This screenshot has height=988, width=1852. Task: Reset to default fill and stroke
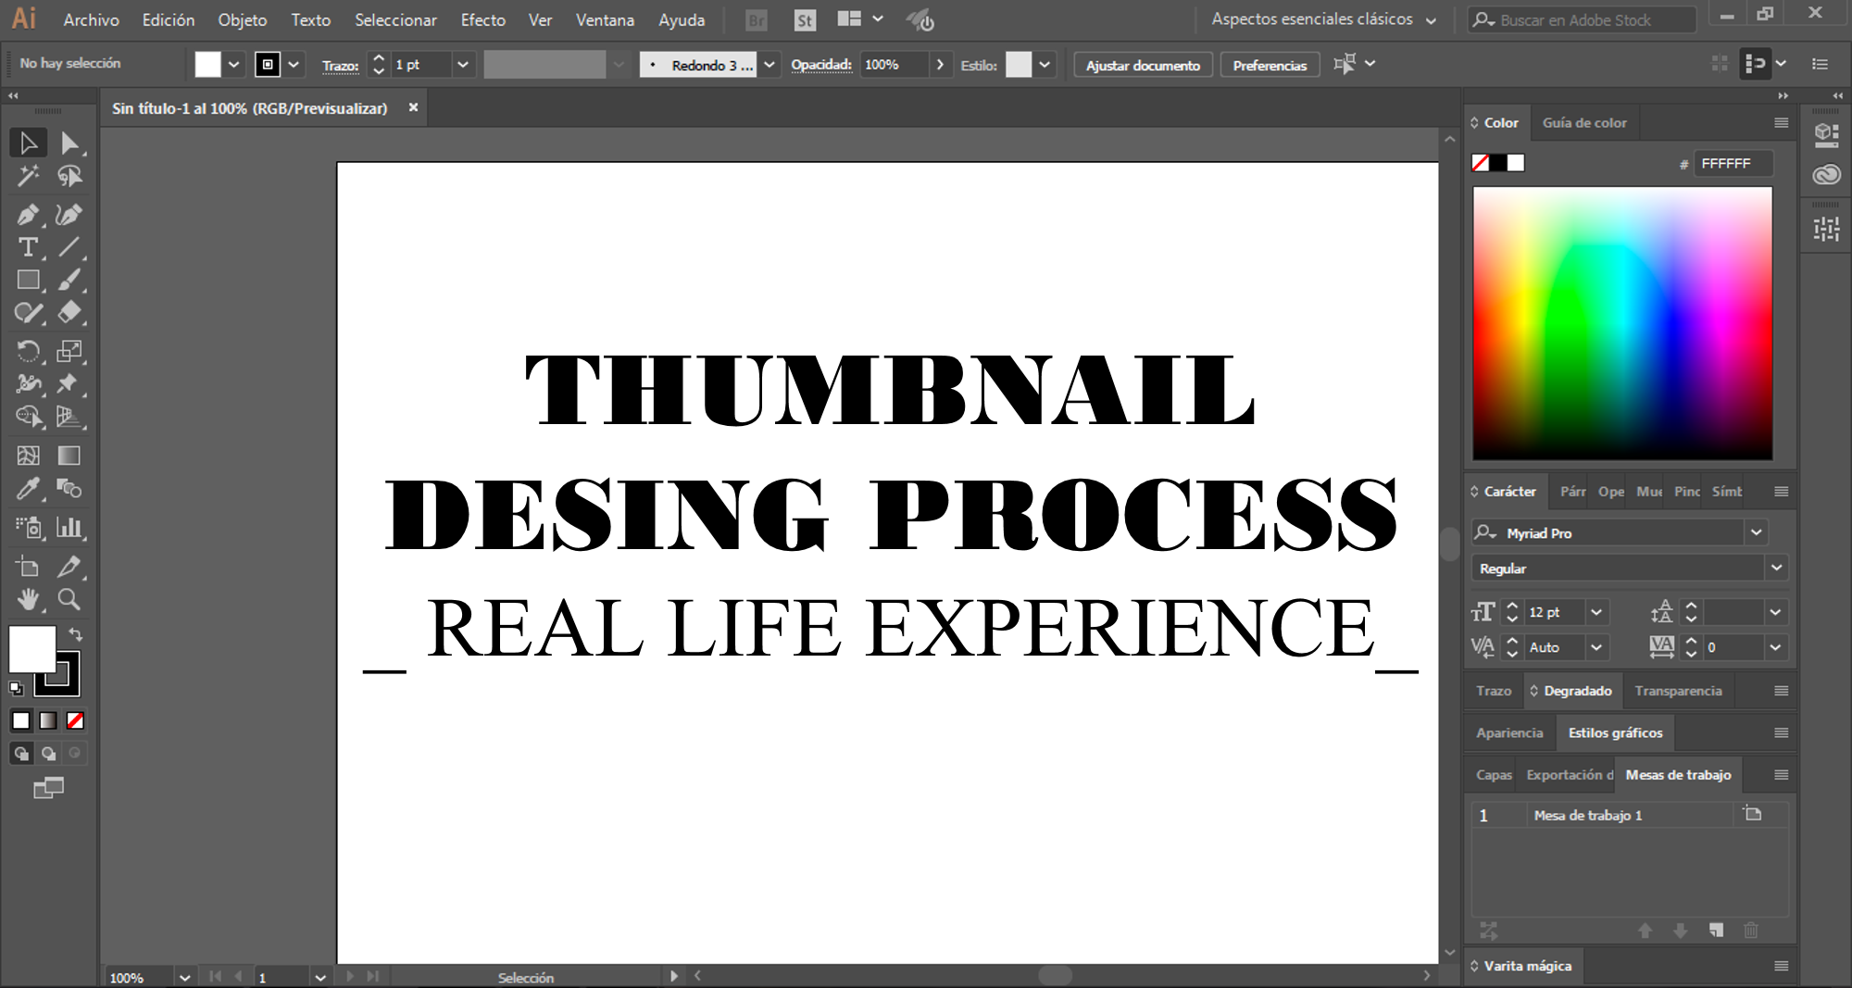pyautogui.click(x=16, y=688)
